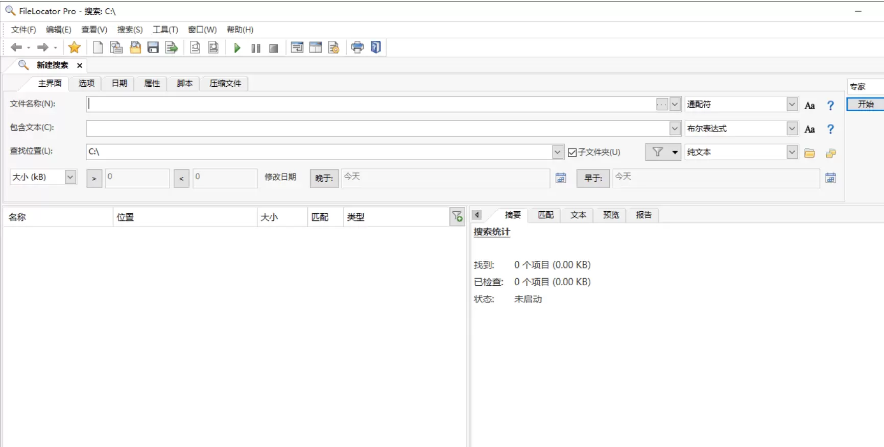The image size is (884, 447).
Task: Click in the 文件名称 input field
Action: click(x=371, y=104)
